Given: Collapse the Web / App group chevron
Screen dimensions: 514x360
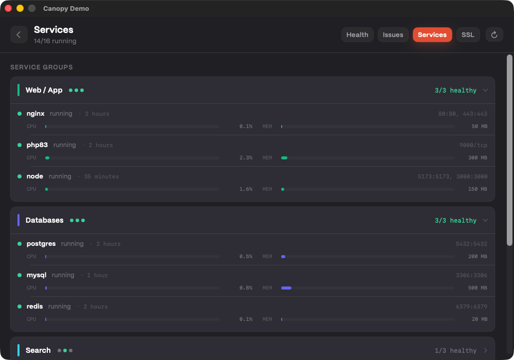Looking at the screenshot, I should (x=485, y=90).
